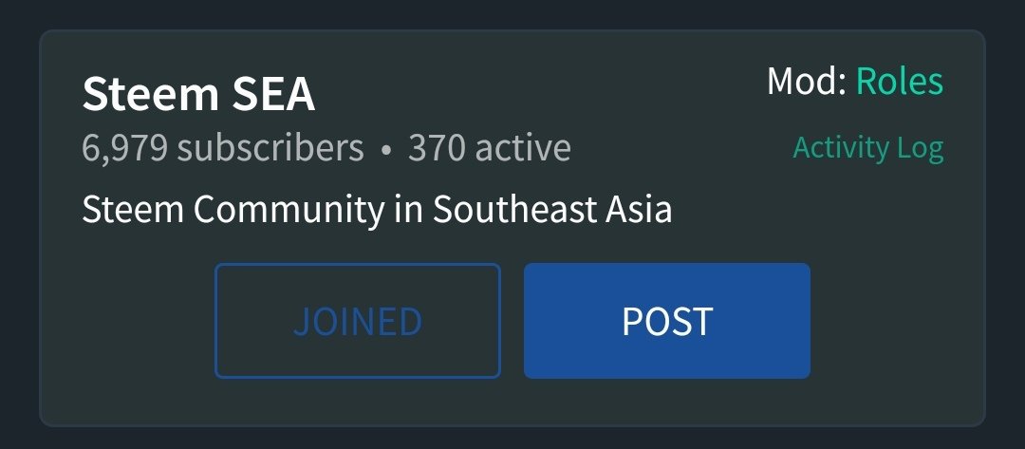Click the bullet separator between subscribers and active
The width and height of the screenshot is (1025, 449).
click(386, 150)
